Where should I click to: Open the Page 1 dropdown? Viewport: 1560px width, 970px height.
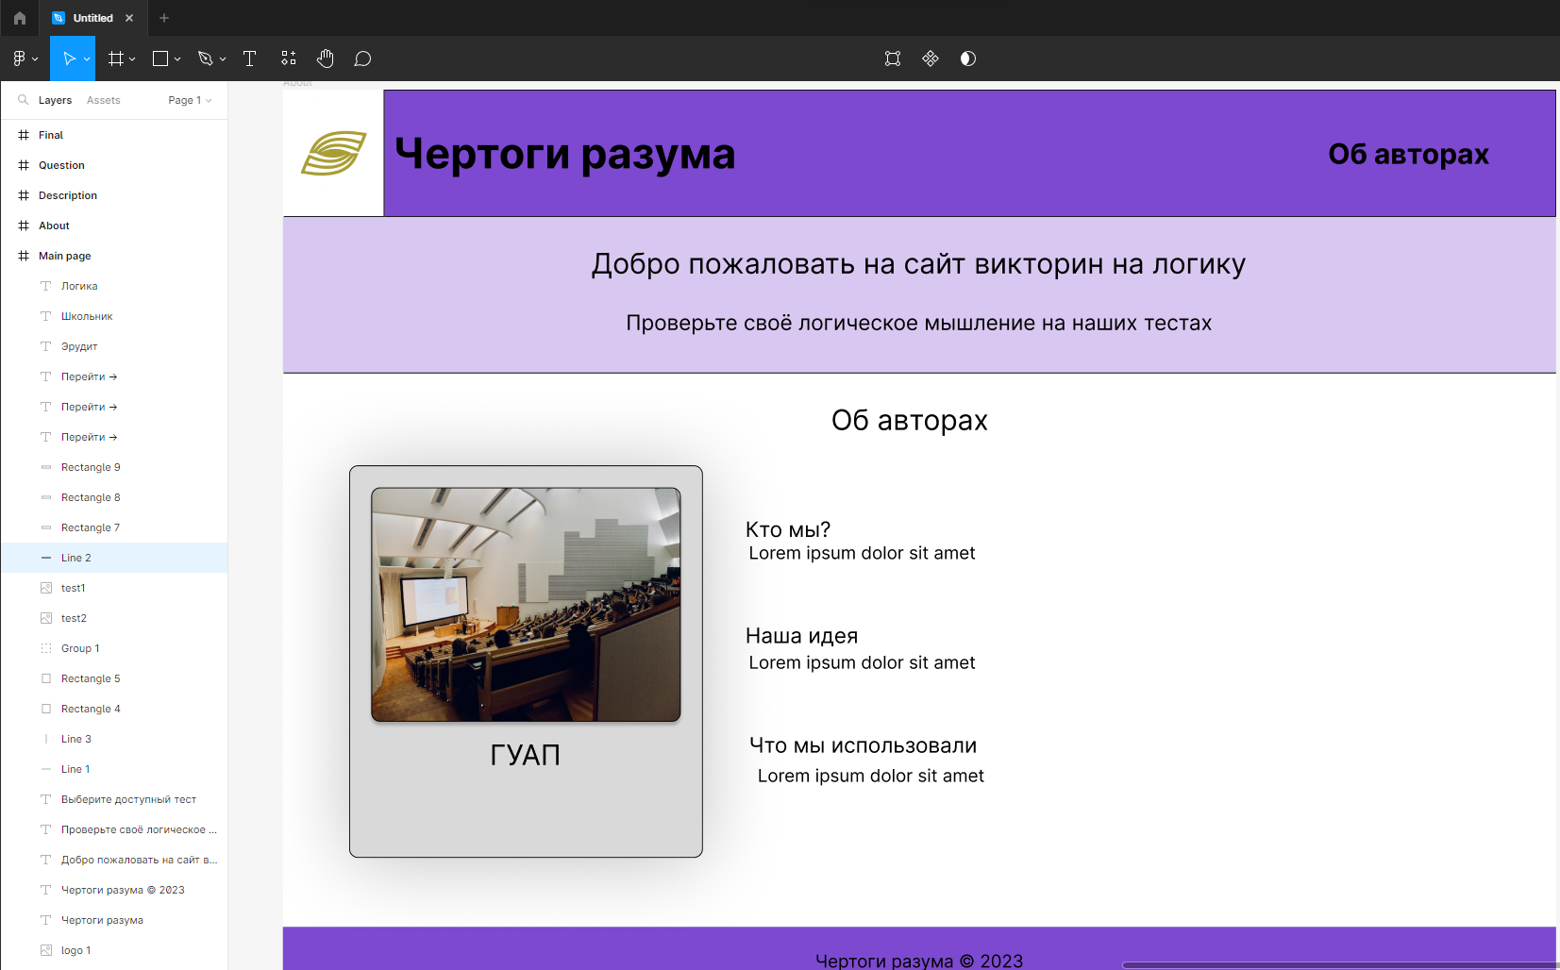[190, 100]
